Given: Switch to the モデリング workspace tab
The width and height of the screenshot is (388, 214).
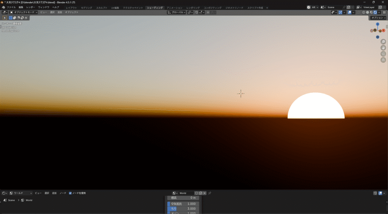Looking at the screenshot, I should click(x=87, y=8).
